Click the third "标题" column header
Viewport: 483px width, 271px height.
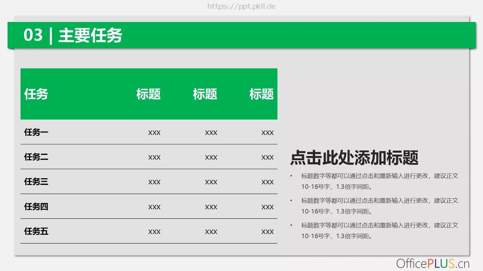click(x=261, y=94)
